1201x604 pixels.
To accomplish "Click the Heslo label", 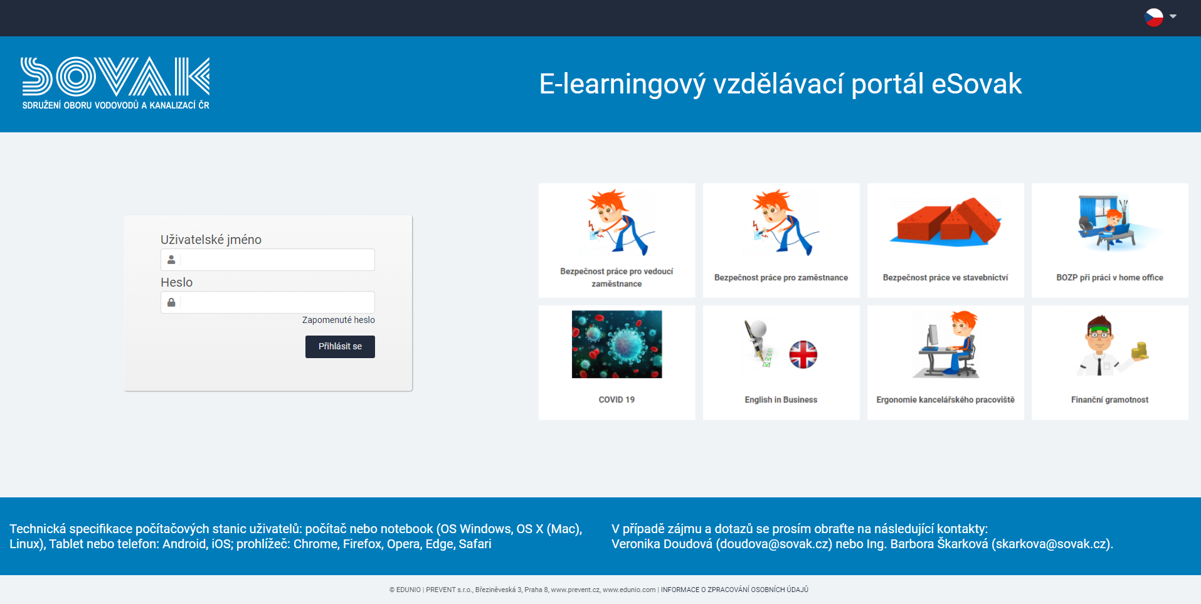I will [x=177, y=282].
